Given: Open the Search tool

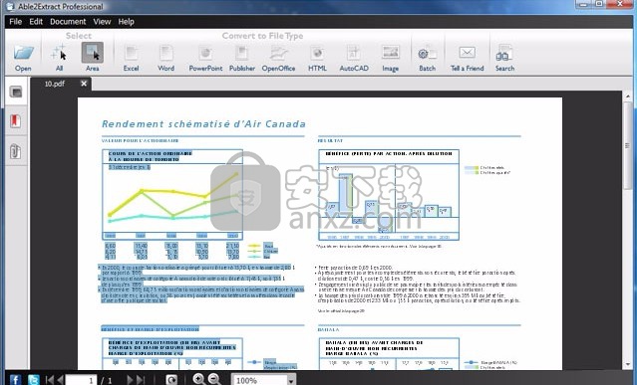Looking at the screenshot, I should pos(504,57).
